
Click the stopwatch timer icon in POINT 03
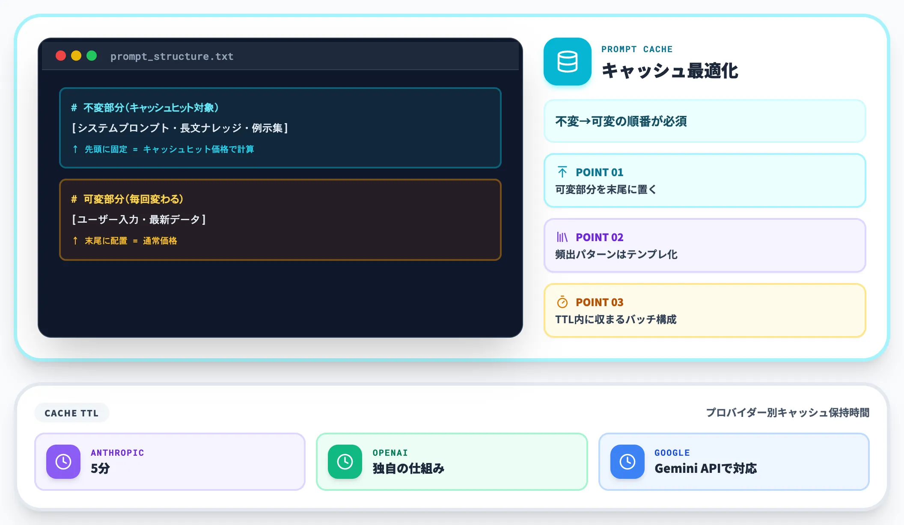pyautogui.click(x=562, y=302)
